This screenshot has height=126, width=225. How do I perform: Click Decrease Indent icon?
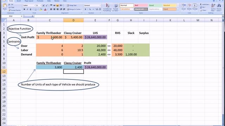pos(61,9)
